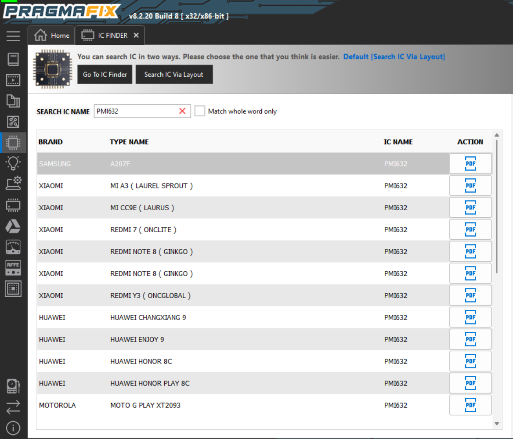Sort by IC NAME column header
Screen dimensions: 513x439
point(398,142)
